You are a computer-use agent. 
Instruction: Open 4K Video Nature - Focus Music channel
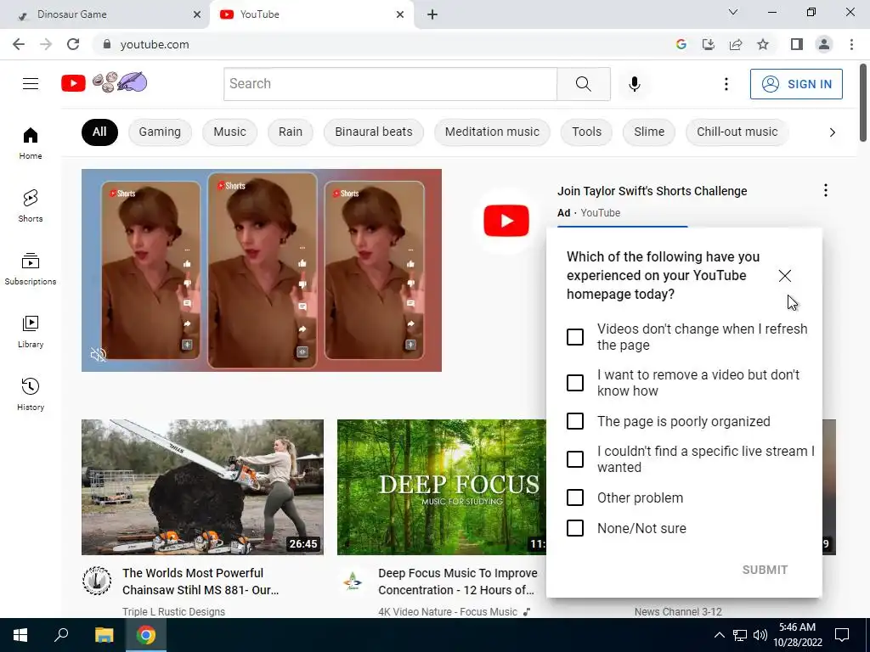click(x=448, y=611)
